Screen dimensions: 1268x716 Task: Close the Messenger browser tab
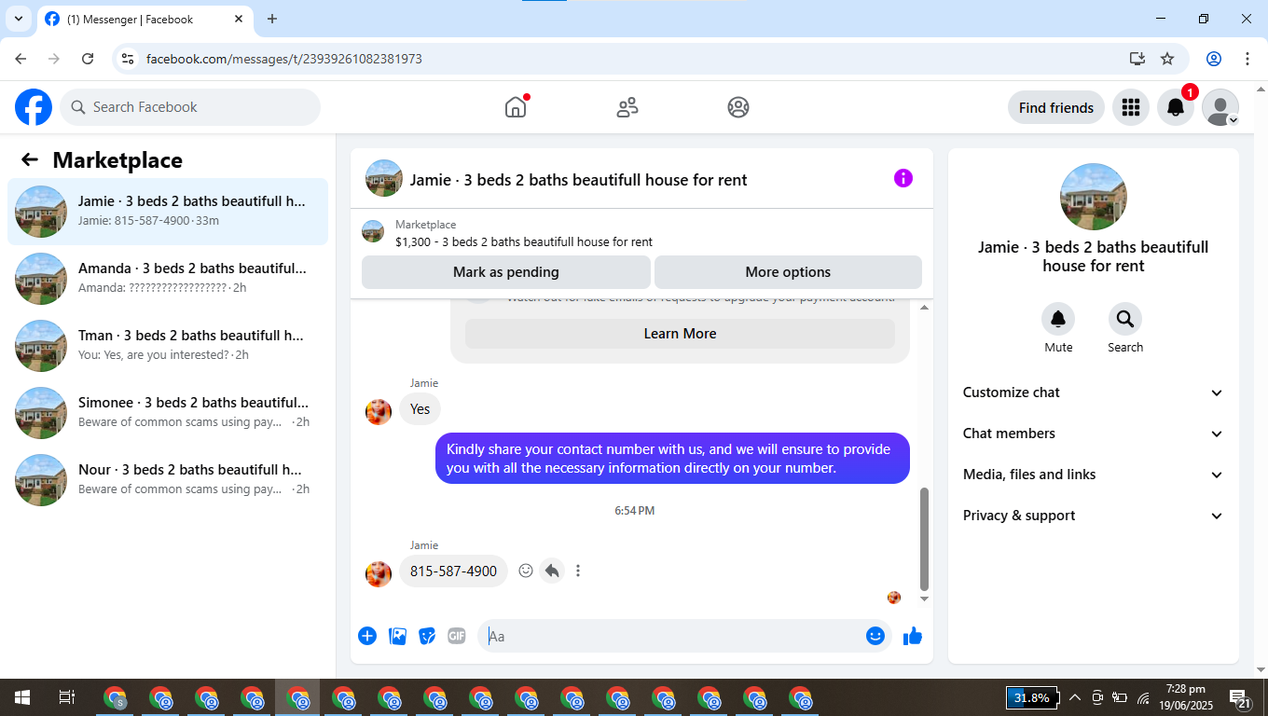click(239, 19)
